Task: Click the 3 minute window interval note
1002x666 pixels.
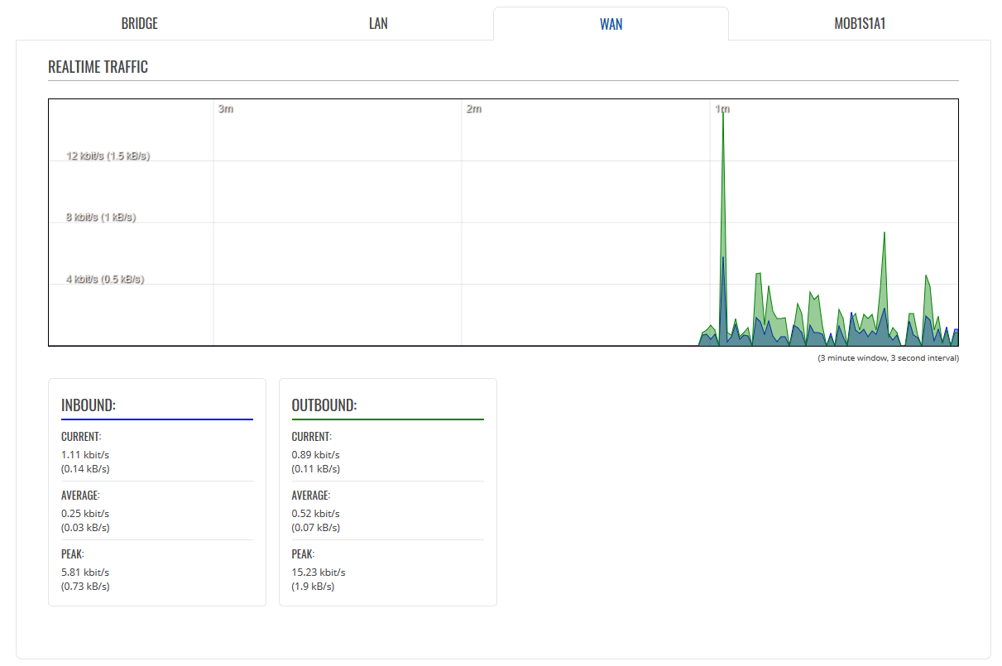Action: 888,358
